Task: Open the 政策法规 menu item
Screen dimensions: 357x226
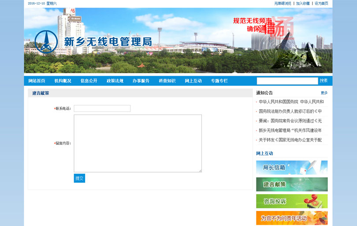Action: click(x=115, y=81)
